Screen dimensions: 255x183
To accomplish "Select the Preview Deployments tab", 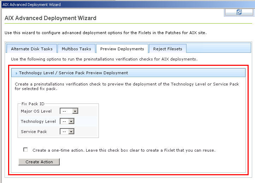I will coord(122,49).
